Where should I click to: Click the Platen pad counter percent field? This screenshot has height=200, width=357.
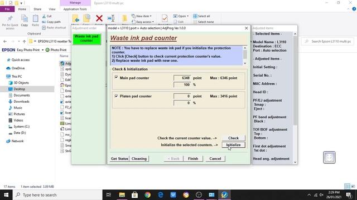tap(182, 103)
